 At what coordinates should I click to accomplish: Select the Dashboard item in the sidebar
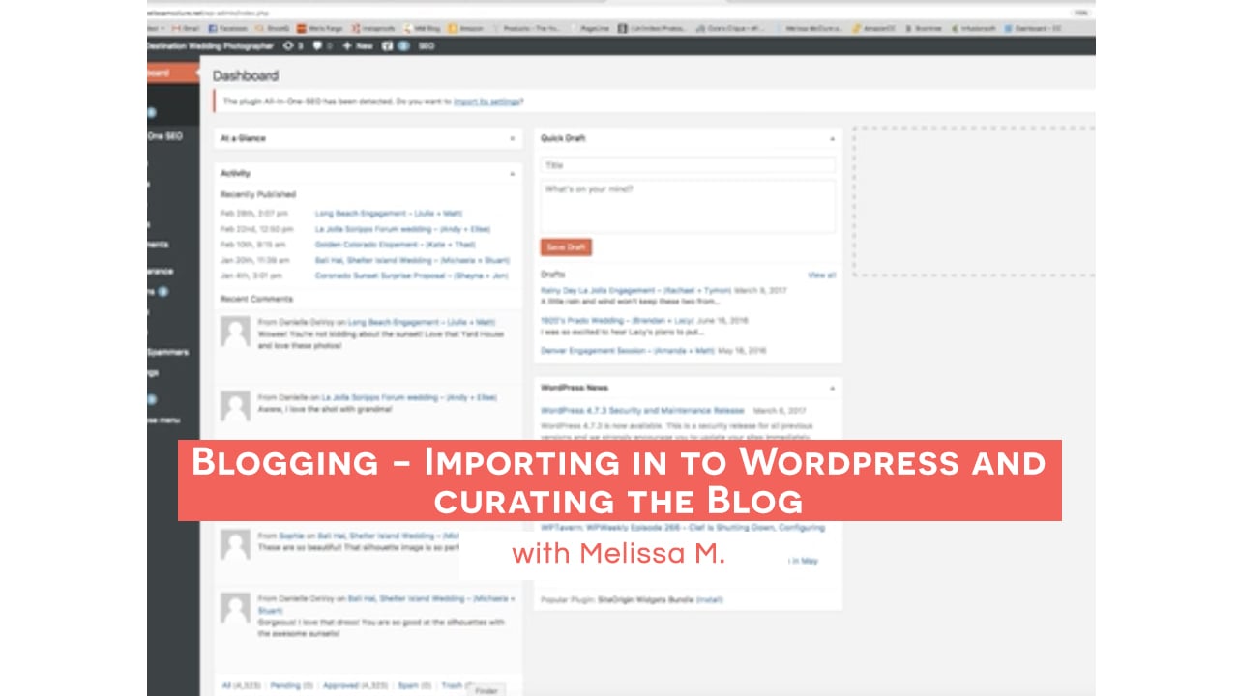pyautogui.click(x=173, y=72)
